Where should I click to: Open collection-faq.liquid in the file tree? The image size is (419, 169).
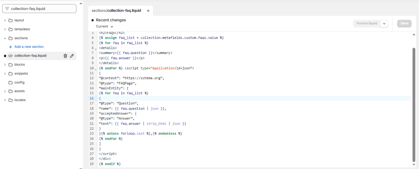[x=31, y=56]
